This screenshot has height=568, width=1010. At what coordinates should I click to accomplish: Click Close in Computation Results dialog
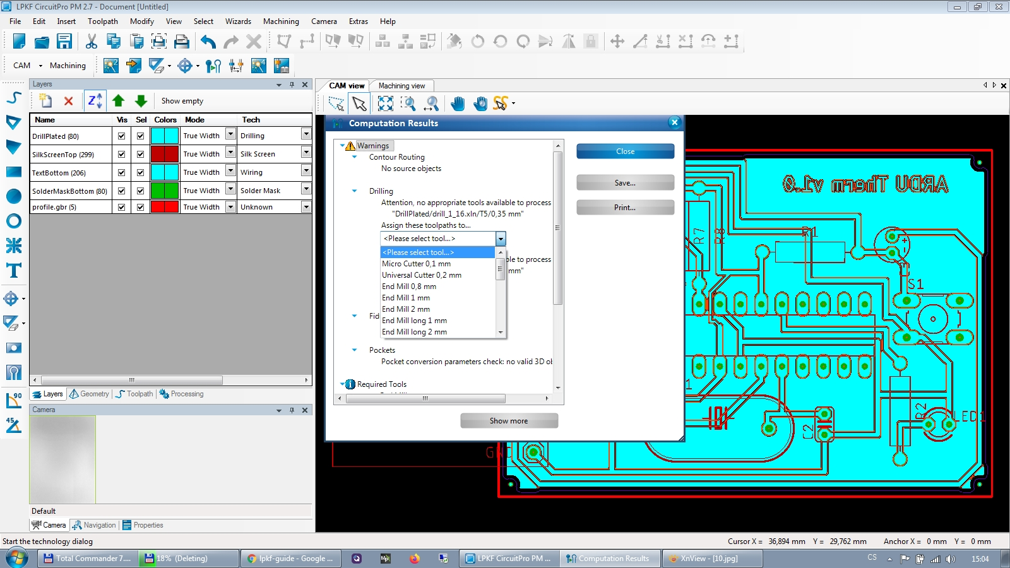click(x=625, y=151)
